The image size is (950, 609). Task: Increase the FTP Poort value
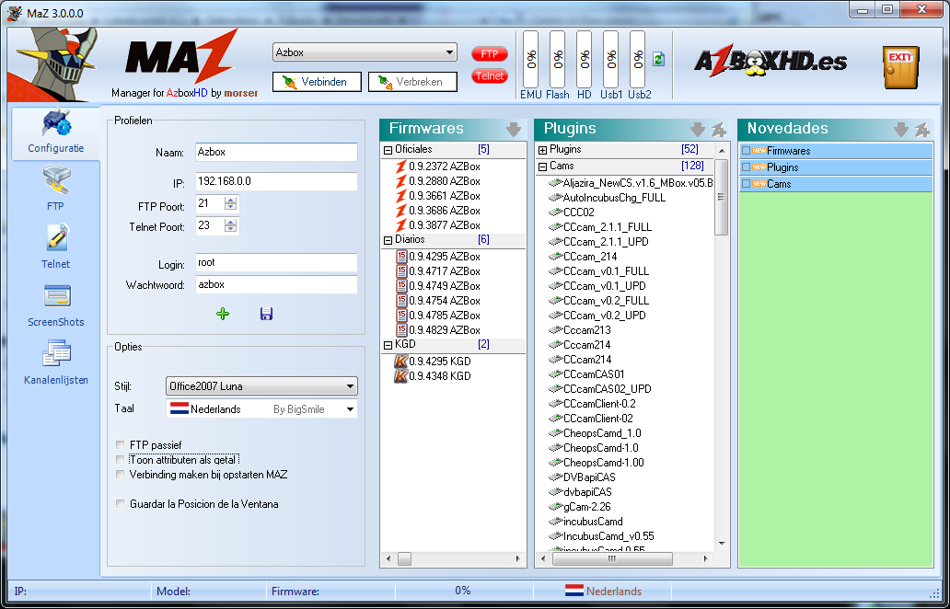pyautogui.click(x=230, y=201)
